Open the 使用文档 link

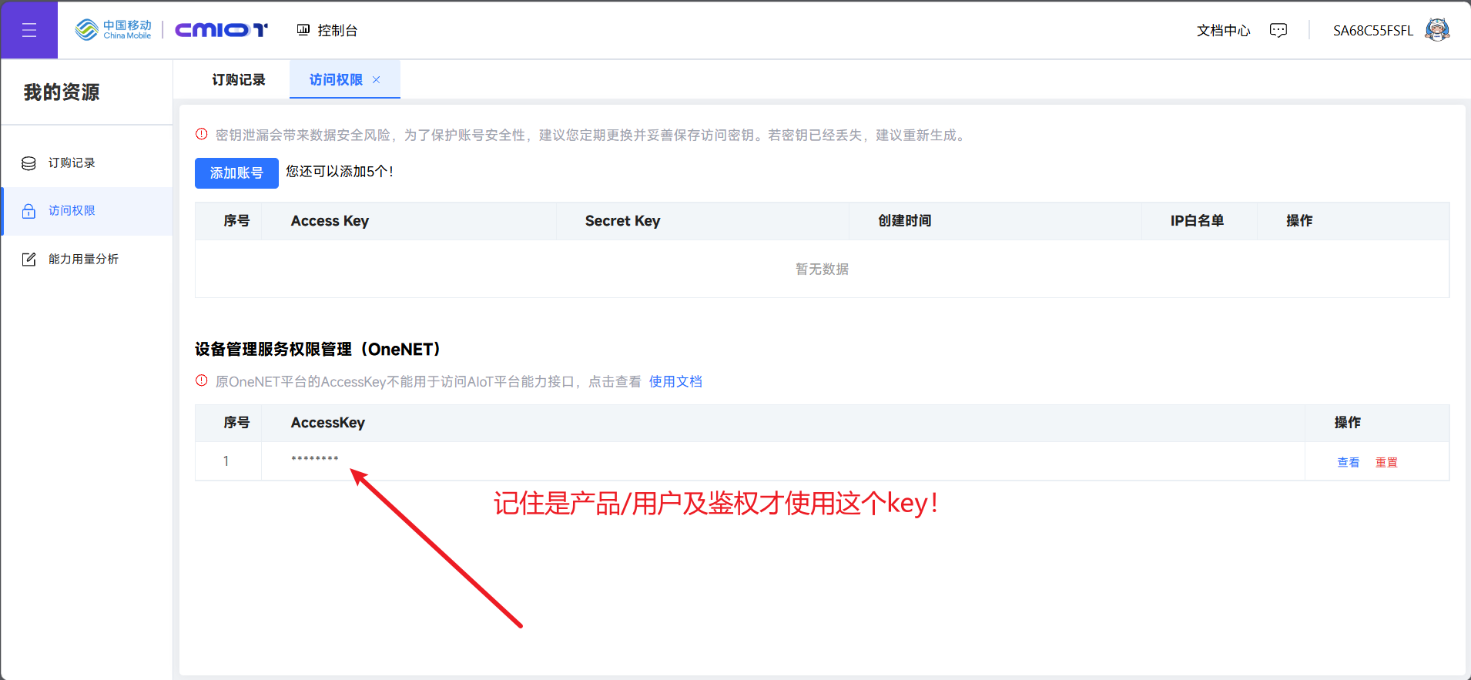675,381
